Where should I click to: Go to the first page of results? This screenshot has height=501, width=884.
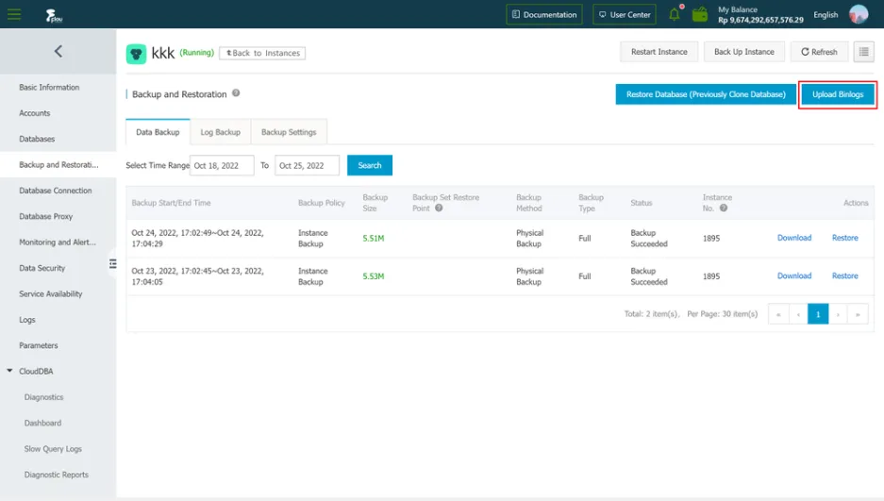(x=778, y=314)
